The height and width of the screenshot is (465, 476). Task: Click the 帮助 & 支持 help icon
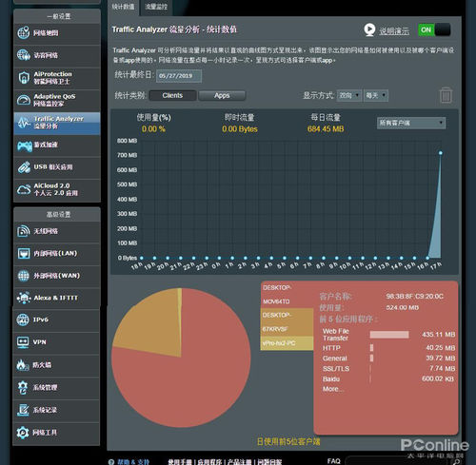click(111, 462)
